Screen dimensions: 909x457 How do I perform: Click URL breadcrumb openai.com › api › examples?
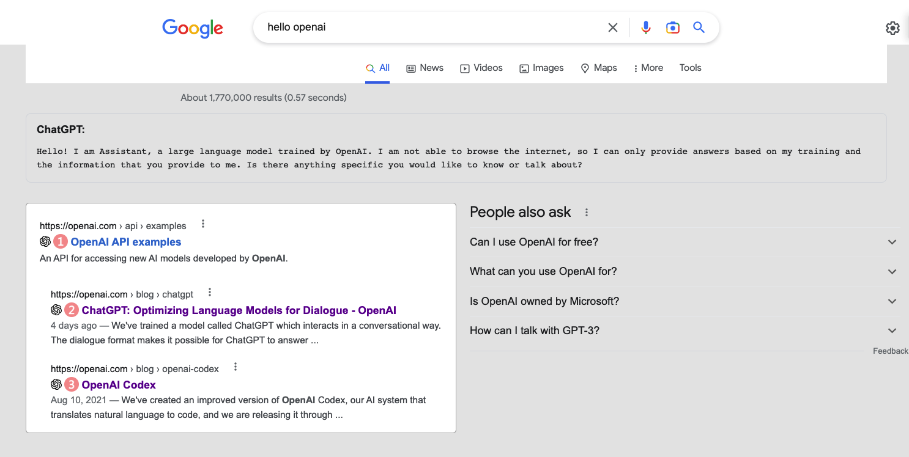tap(113, 226)
